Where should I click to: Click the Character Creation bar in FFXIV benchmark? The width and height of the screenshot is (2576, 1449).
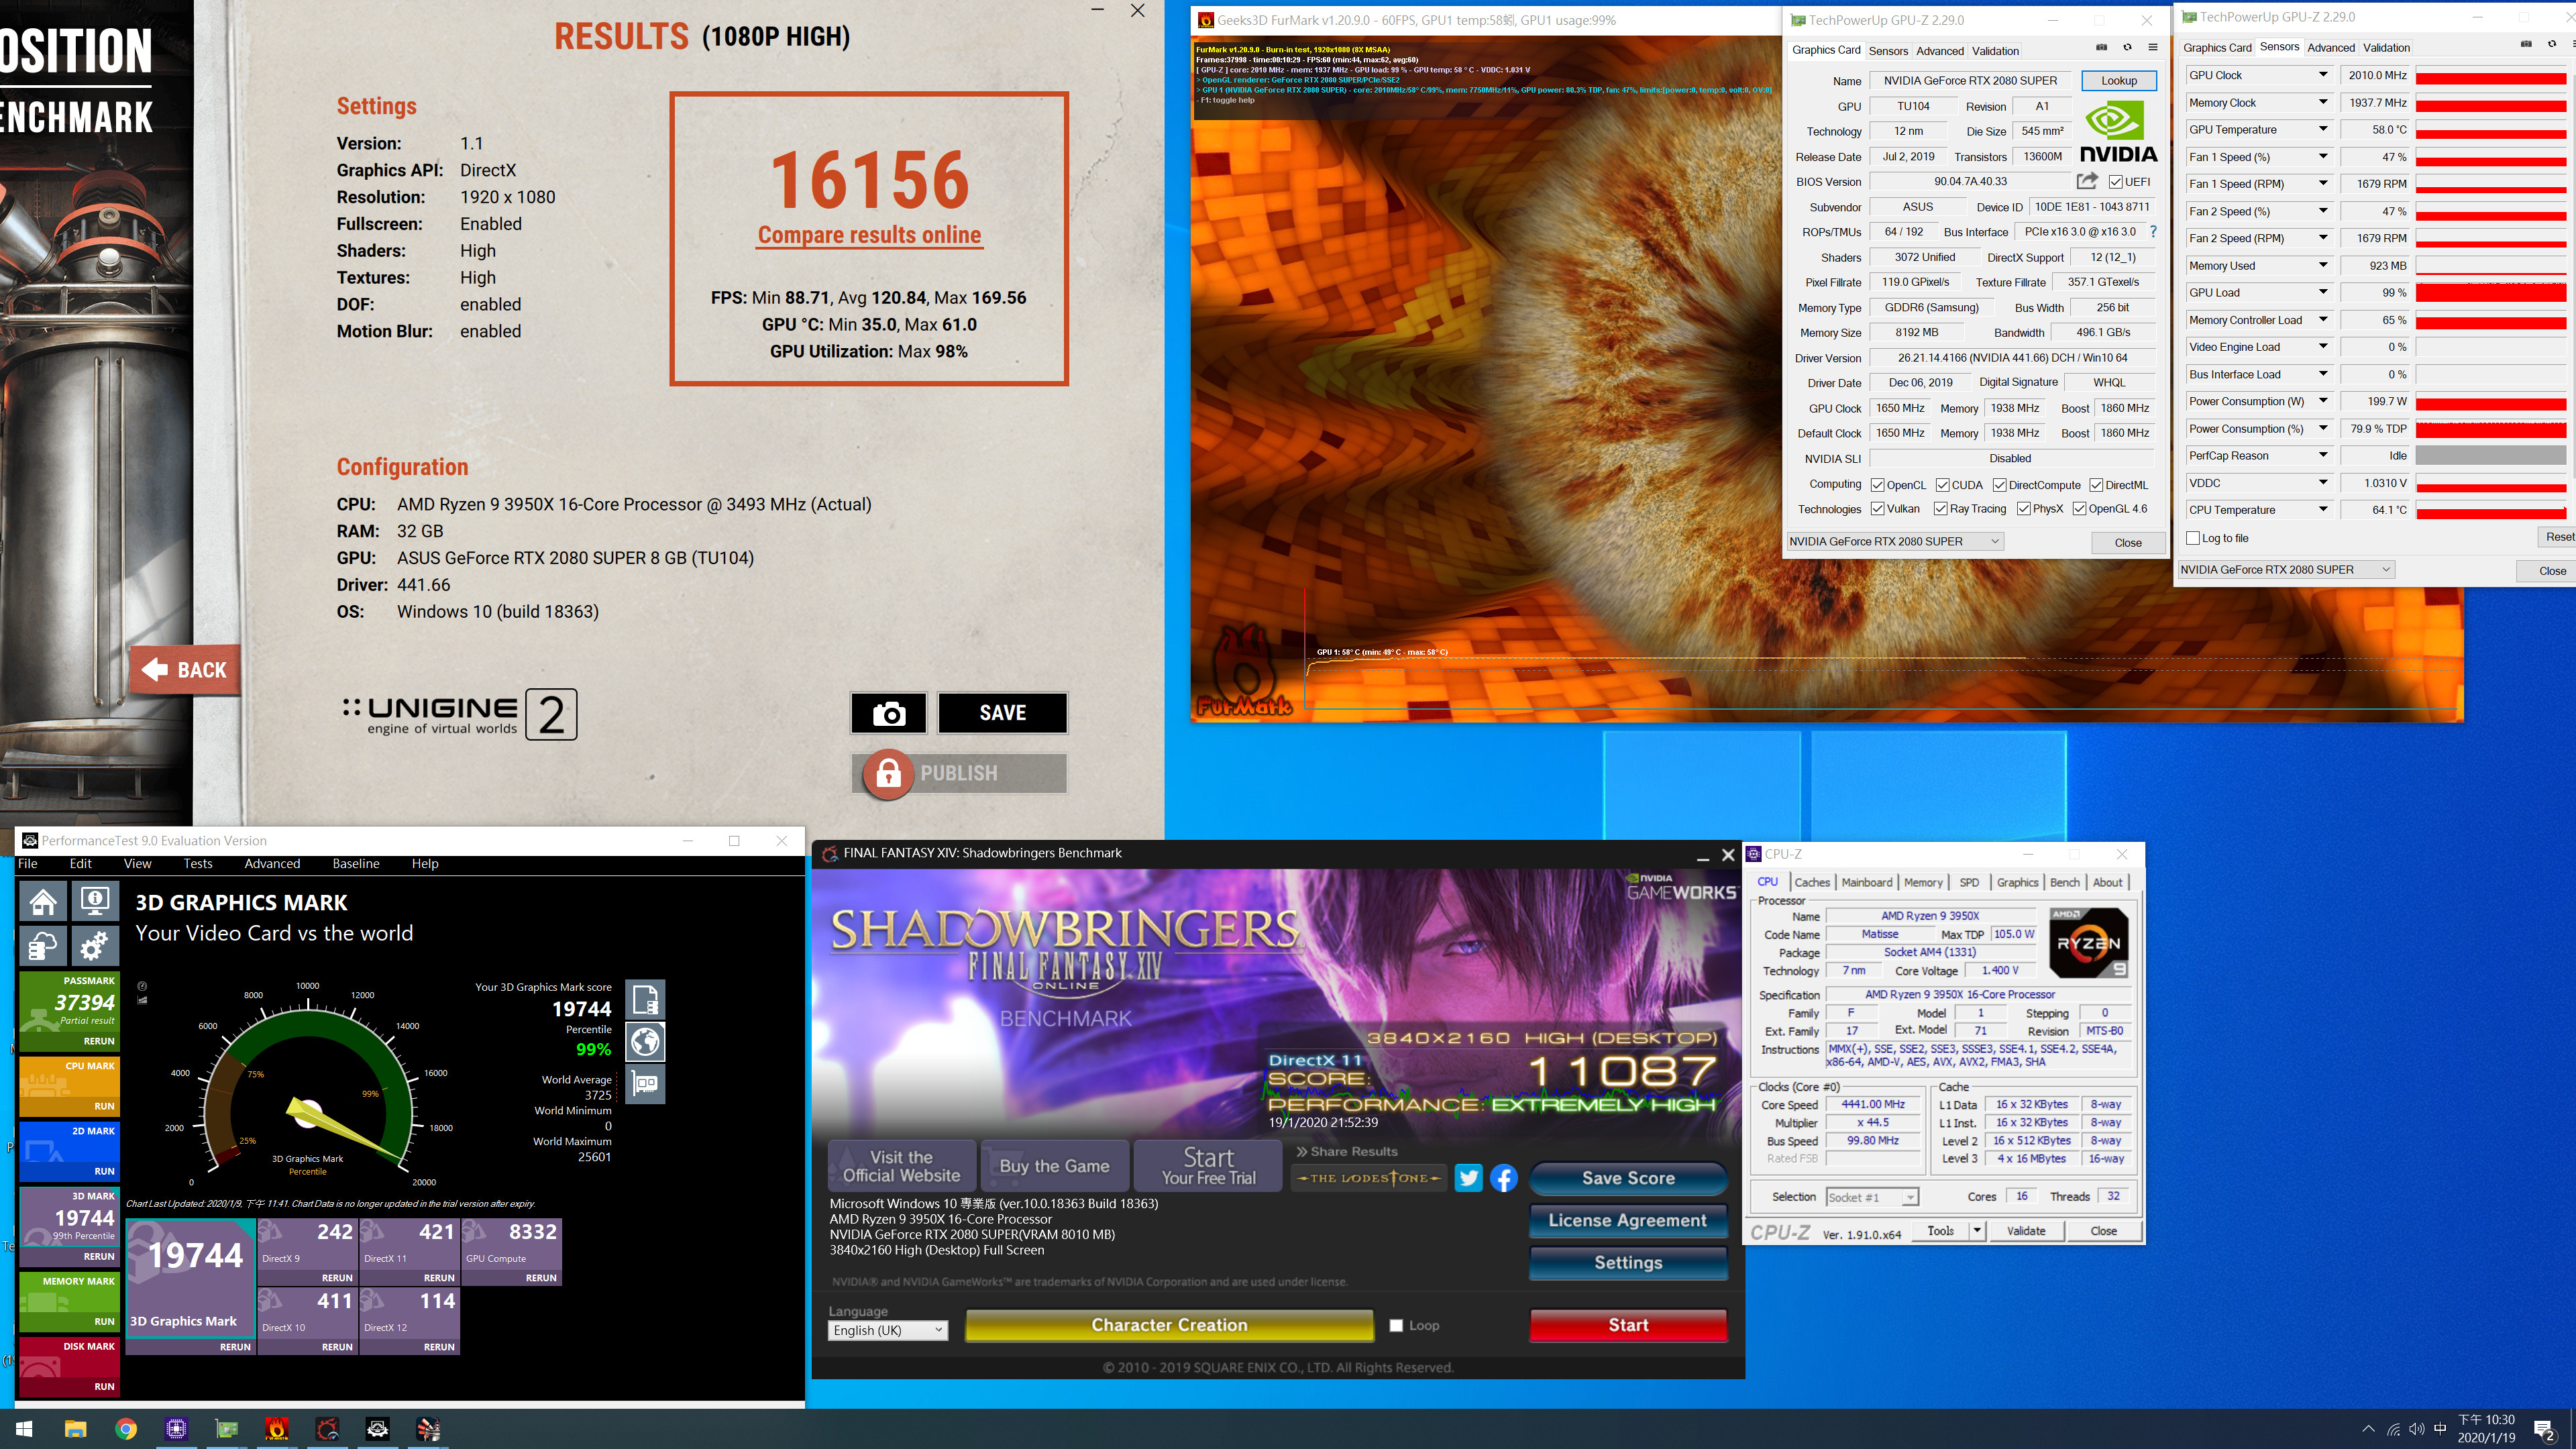pyautogui.click(x=1169, y=1326)
